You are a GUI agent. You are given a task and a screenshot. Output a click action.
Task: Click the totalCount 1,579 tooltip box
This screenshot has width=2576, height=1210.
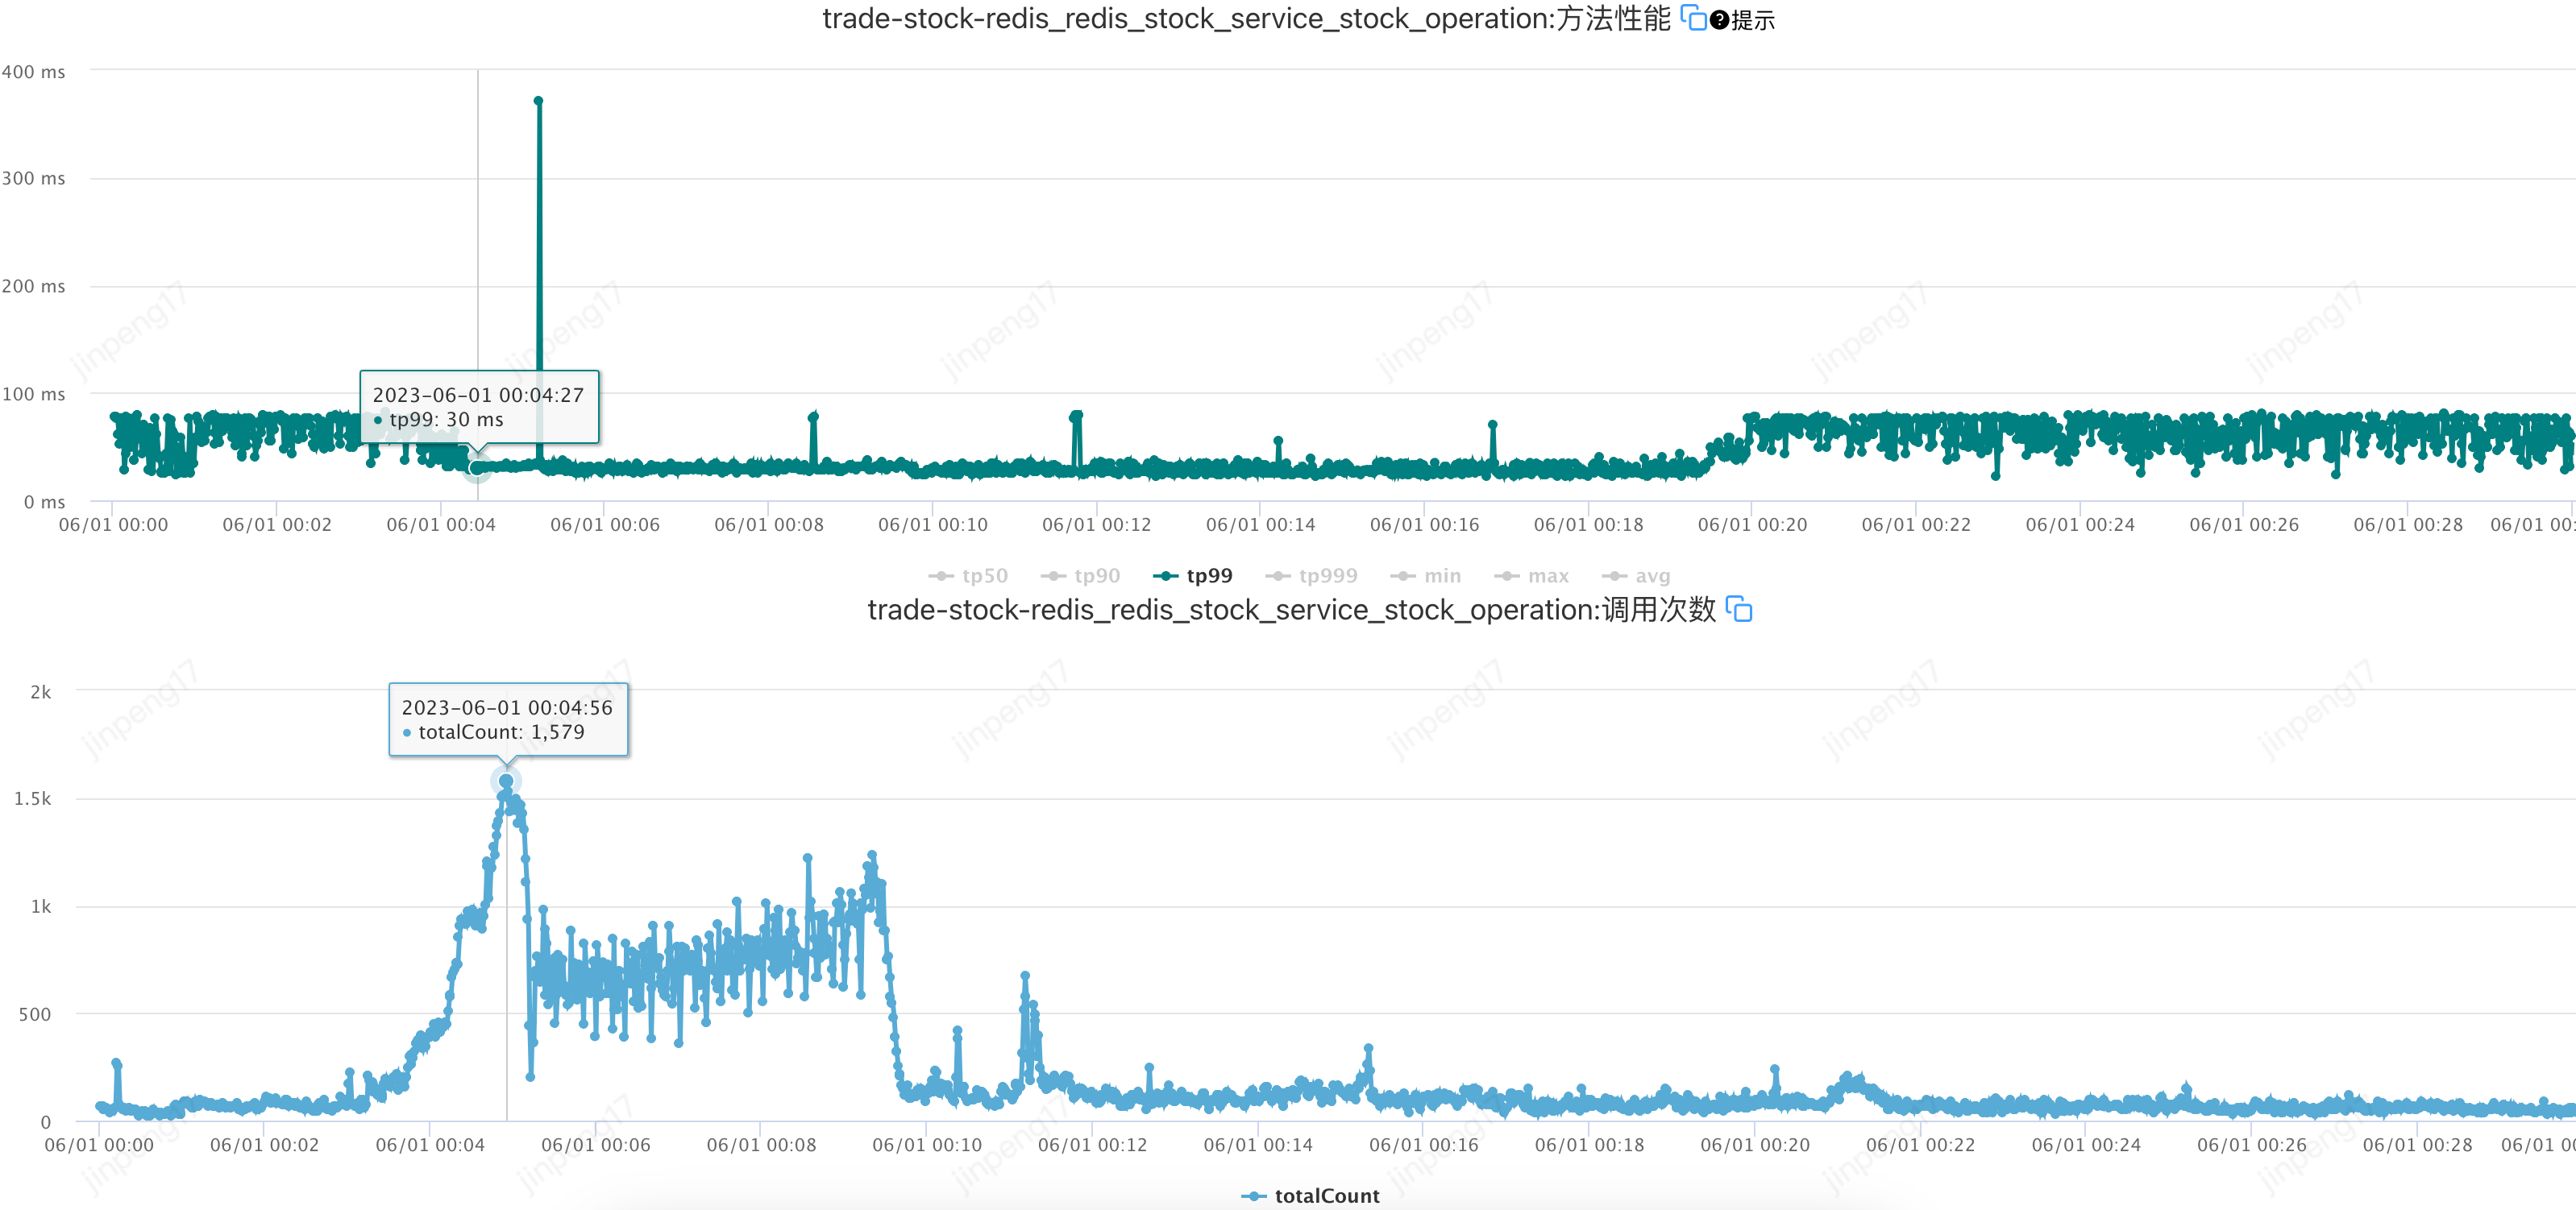click(x=508, y=719)
